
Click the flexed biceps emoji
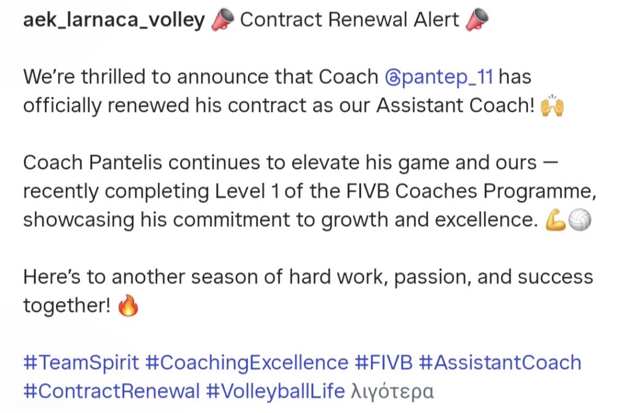click(x=554, y=220)
